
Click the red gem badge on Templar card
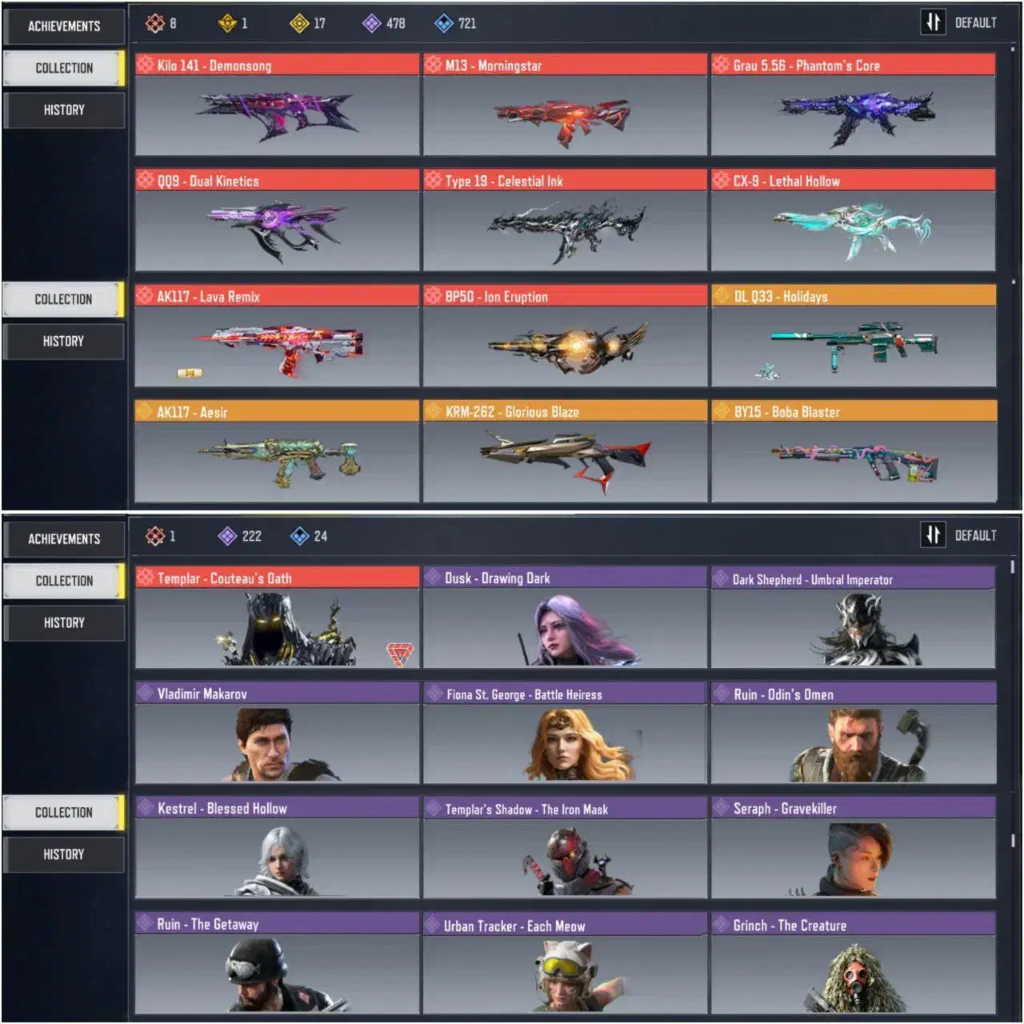tap(399, 654)
